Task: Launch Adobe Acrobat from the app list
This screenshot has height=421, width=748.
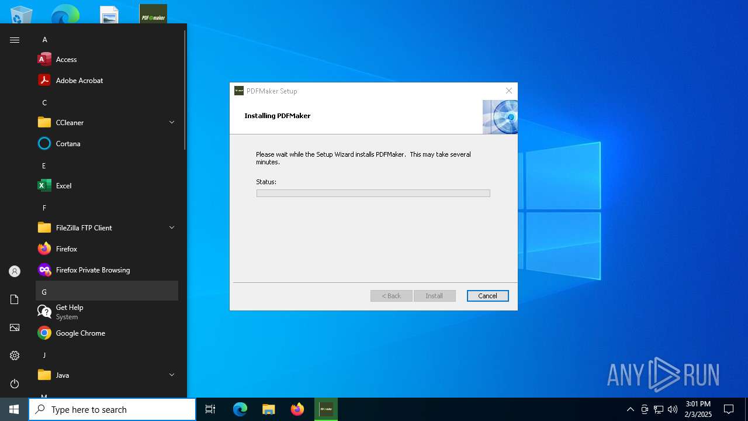Action: tap(107, 80)
